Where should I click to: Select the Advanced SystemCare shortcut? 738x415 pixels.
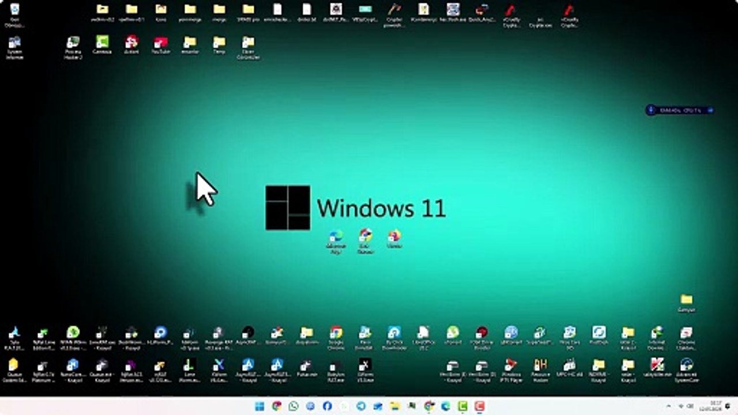click(x=686, y=371)
